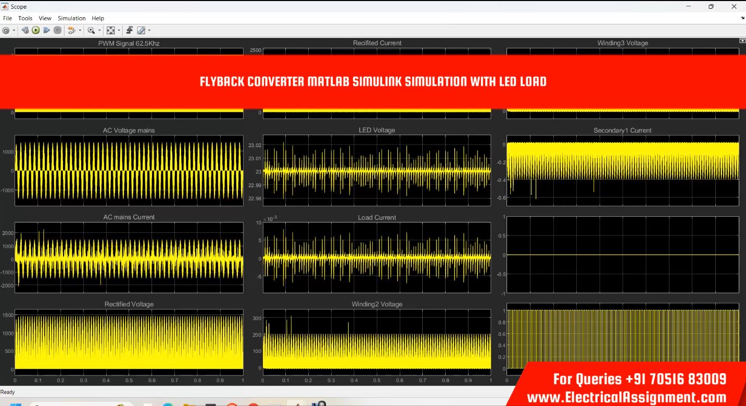Viewport: 746px width, 406px height.
Task: Expand the measurements dropdown arrow
Action: (149, 31)
